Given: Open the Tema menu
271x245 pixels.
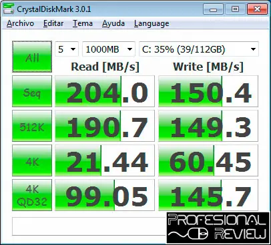Looking at the screenshot, I should (x=83, y=23).
